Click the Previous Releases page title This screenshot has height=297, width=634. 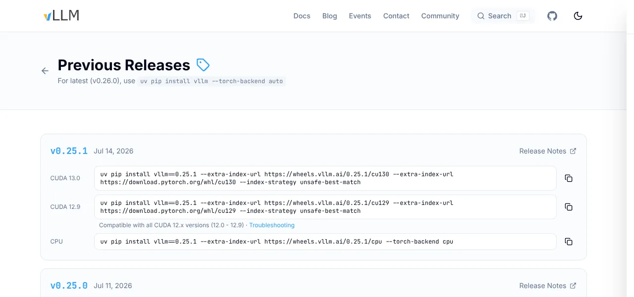[x=124, y=65]
